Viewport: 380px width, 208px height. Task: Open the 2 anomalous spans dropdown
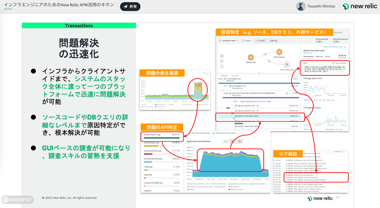click(x=228, y=40)
